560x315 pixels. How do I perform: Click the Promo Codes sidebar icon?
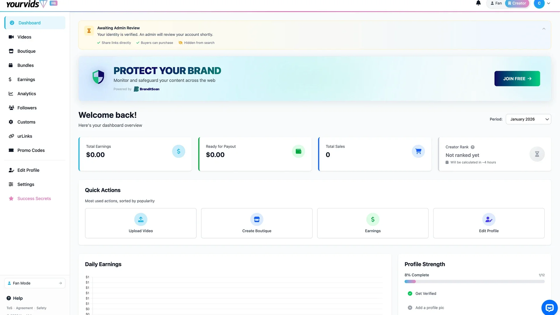[11, 150]
